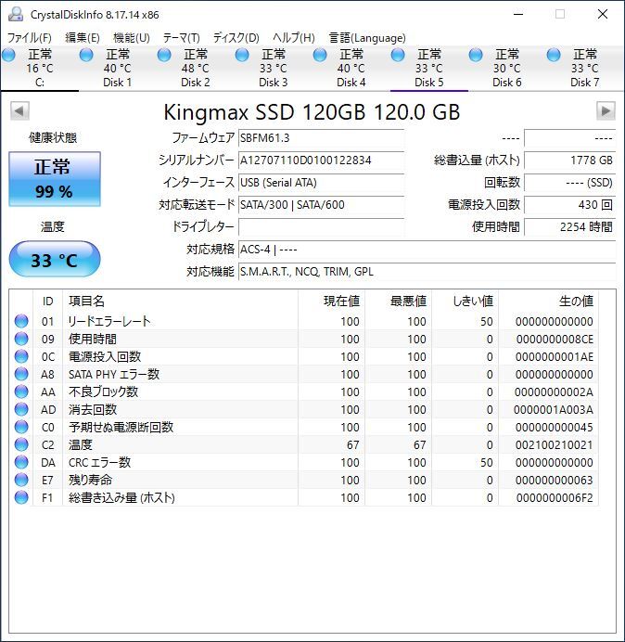Screen dimensions: 625x642
Task: Select the 不良ブロック数 attribute row
Action: [304, 392]
